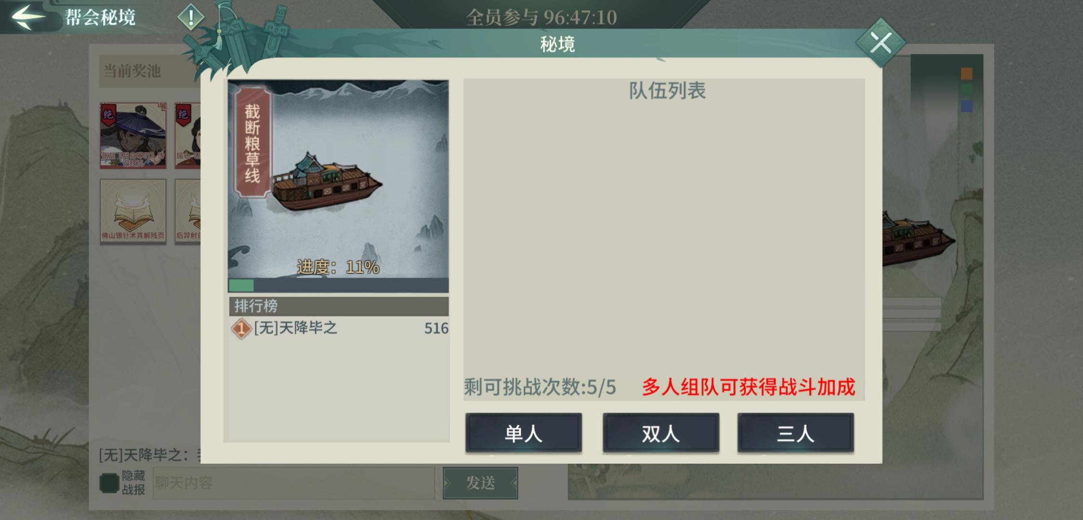Click the 聊天内容 chat input field
Viewport: 1083px width, 520px height.
pyautogui.click(x=294, y=483)
